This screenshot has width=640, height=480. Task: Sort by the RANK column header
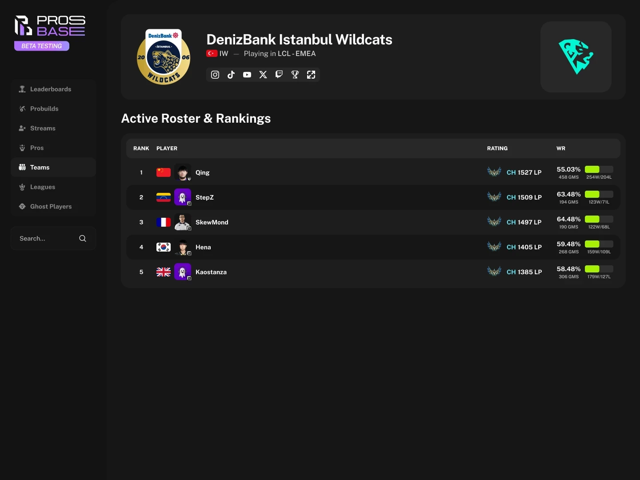click(x=141, y=148)
